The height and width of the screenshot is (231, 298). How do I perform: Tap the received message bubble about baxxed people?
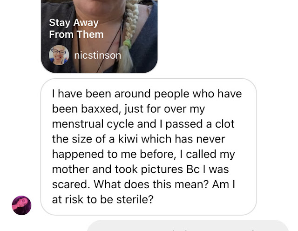tap(149, 147)
